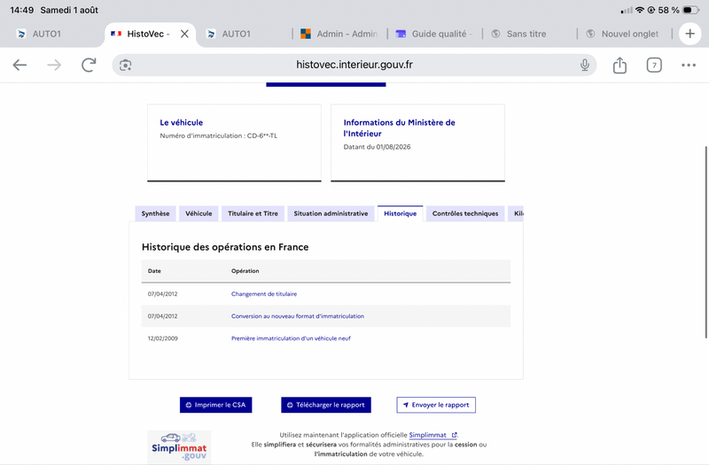The width and height of the screenshot is (709, 465).
Task: Open the Synthèse tab
Action: [155, 213]
